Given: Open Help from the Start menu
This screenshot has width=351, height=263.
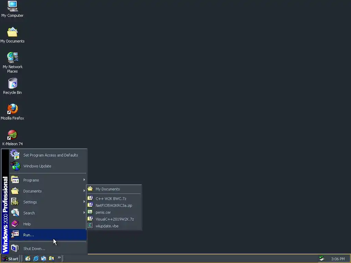Looking at the screenshot, I should [x=48, y=224].
